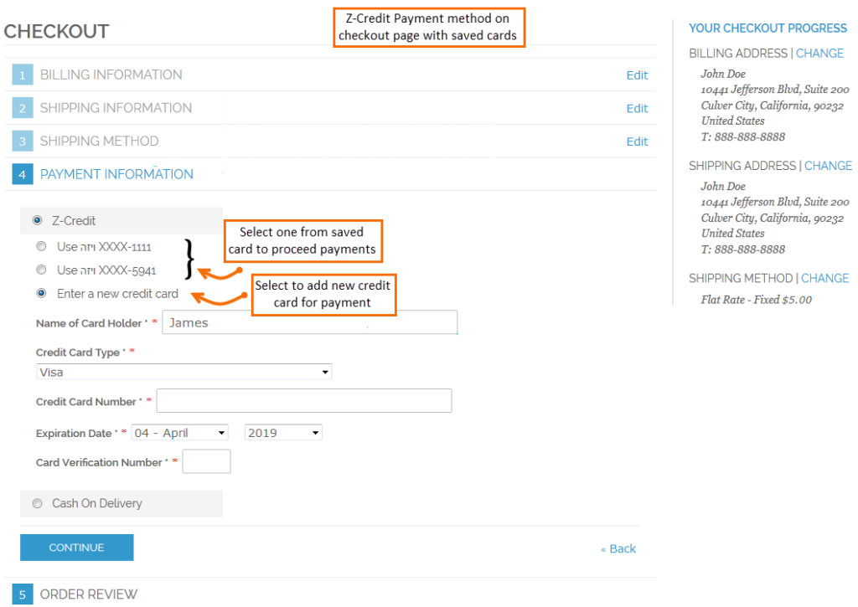Choose saved card XXXX-5941

[x=41, y=270]
